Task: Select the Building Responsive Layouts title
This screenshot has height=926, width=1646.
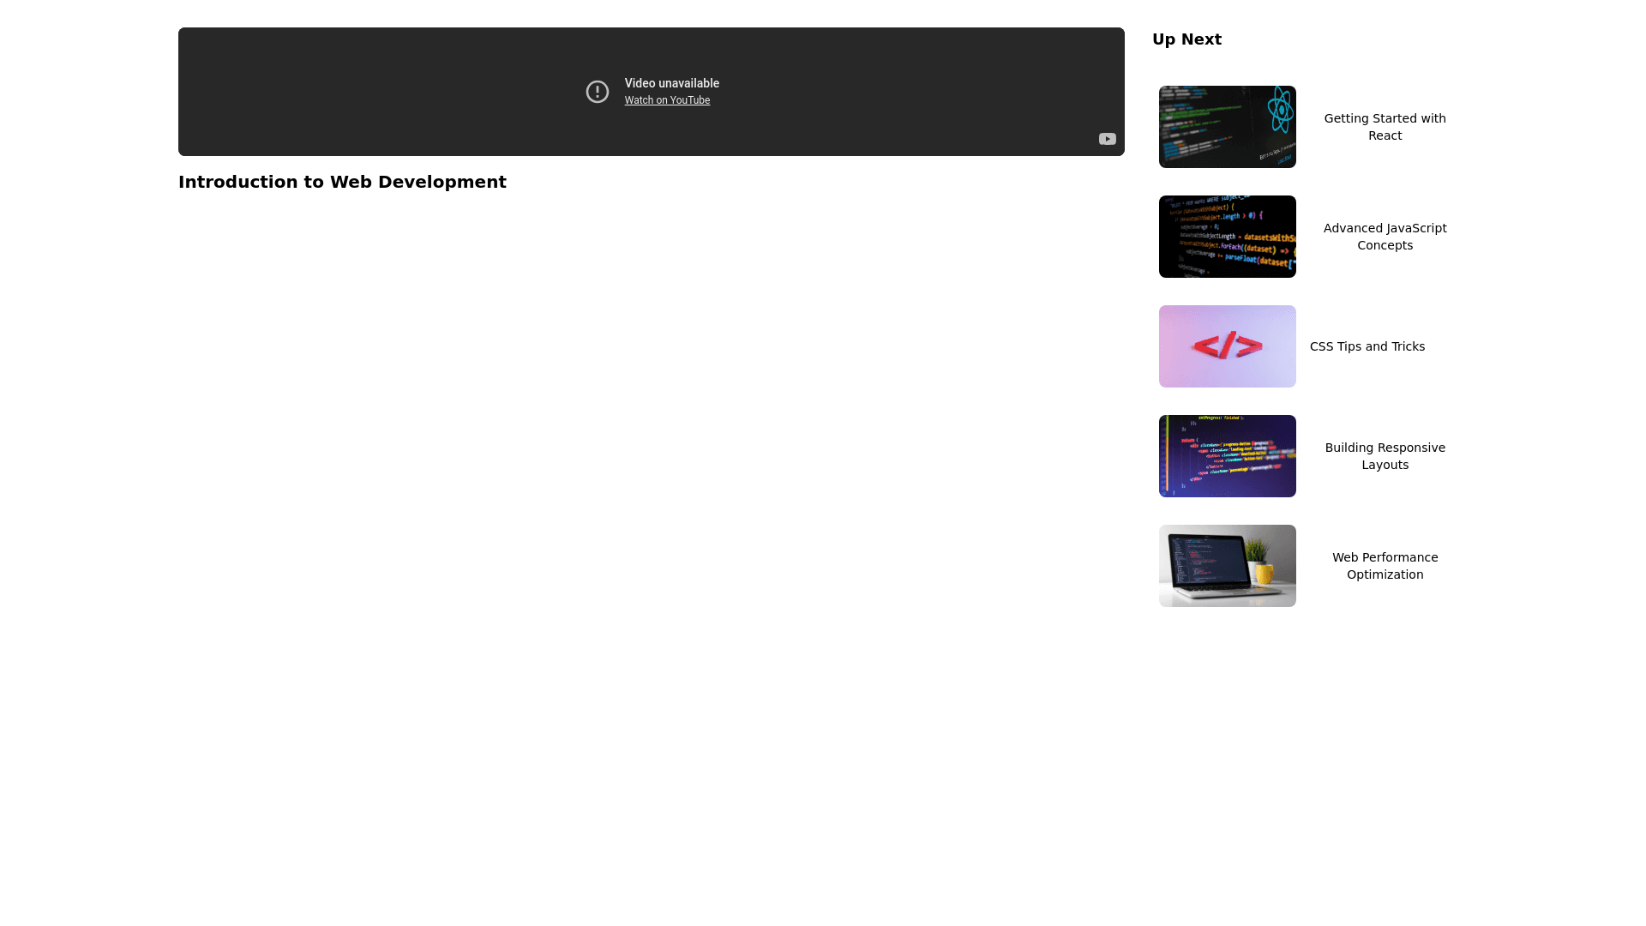Action: coord(1385,456)
